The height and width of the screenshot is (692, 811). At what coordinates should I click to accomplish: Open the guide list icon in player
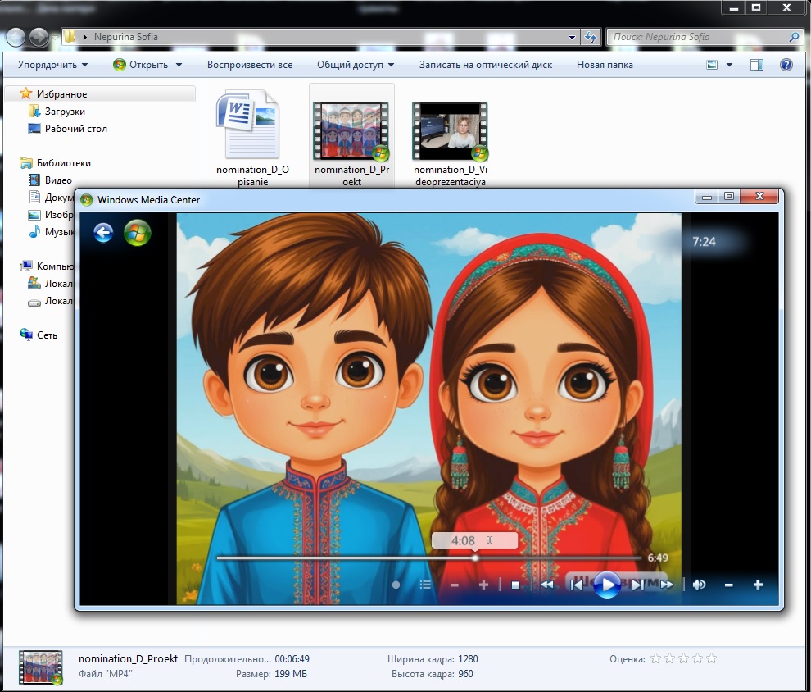click(x=425, y=585)
